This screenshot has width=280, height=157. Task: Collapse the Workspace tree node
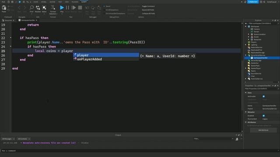pos(246,26)
